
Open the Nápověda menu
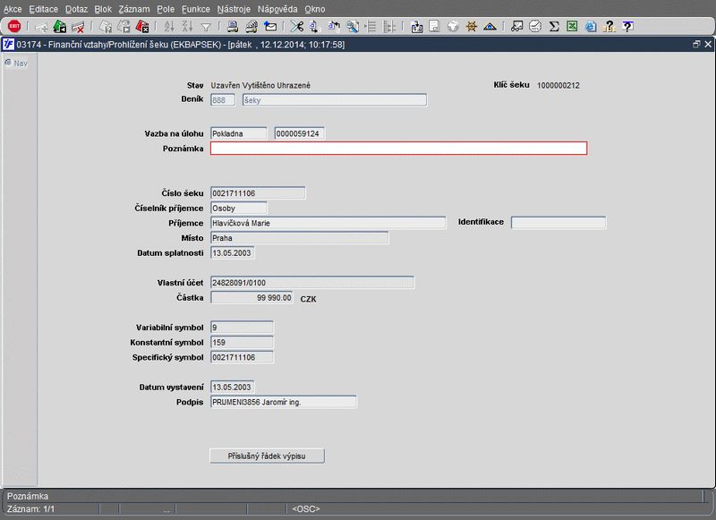click(x=277, y=9)
